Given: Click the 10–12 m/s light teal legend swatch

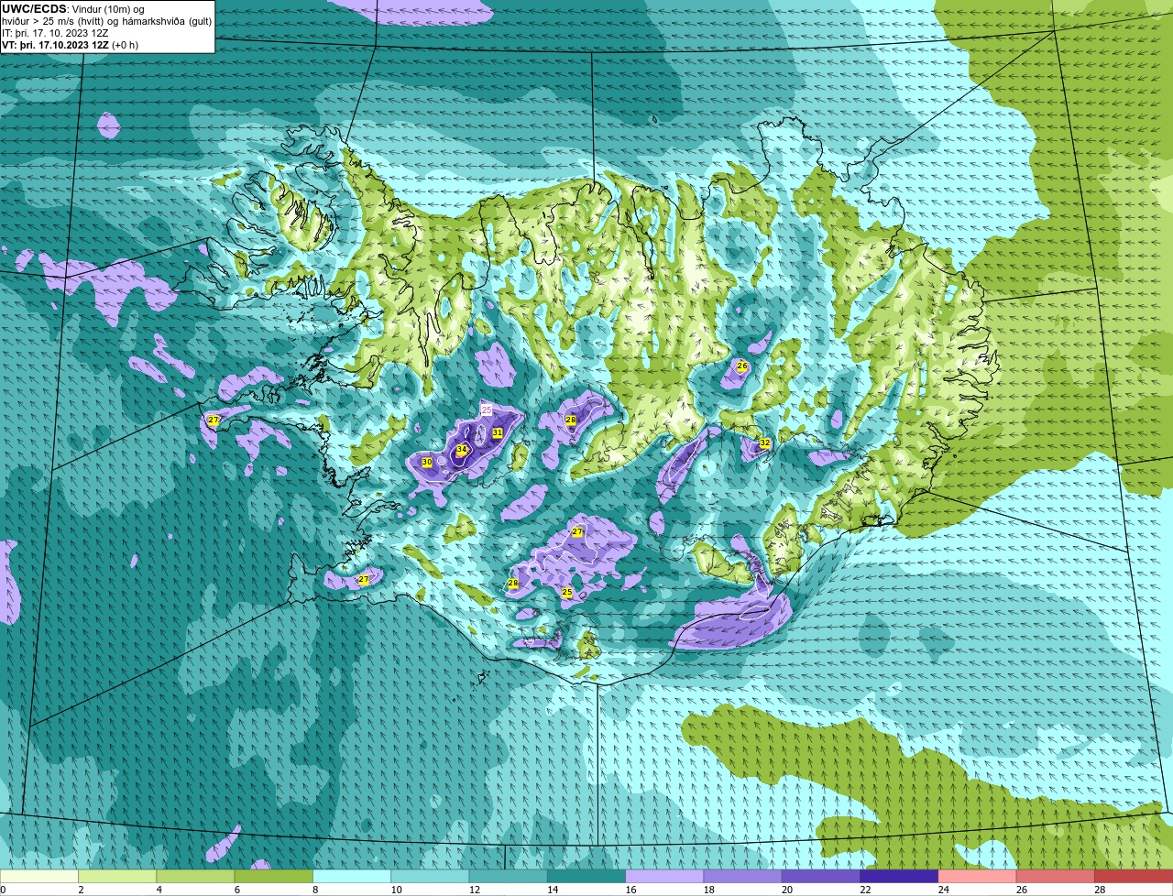Looking at the screenshot, I should [430, 877].
